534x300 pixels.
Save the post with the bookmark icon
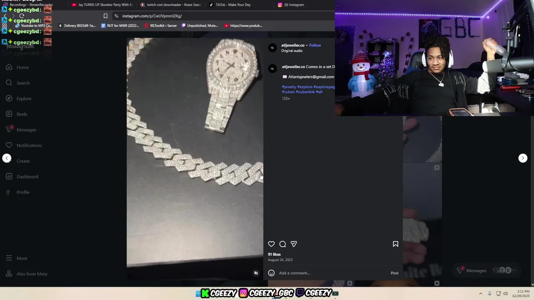tap(395, 244)
